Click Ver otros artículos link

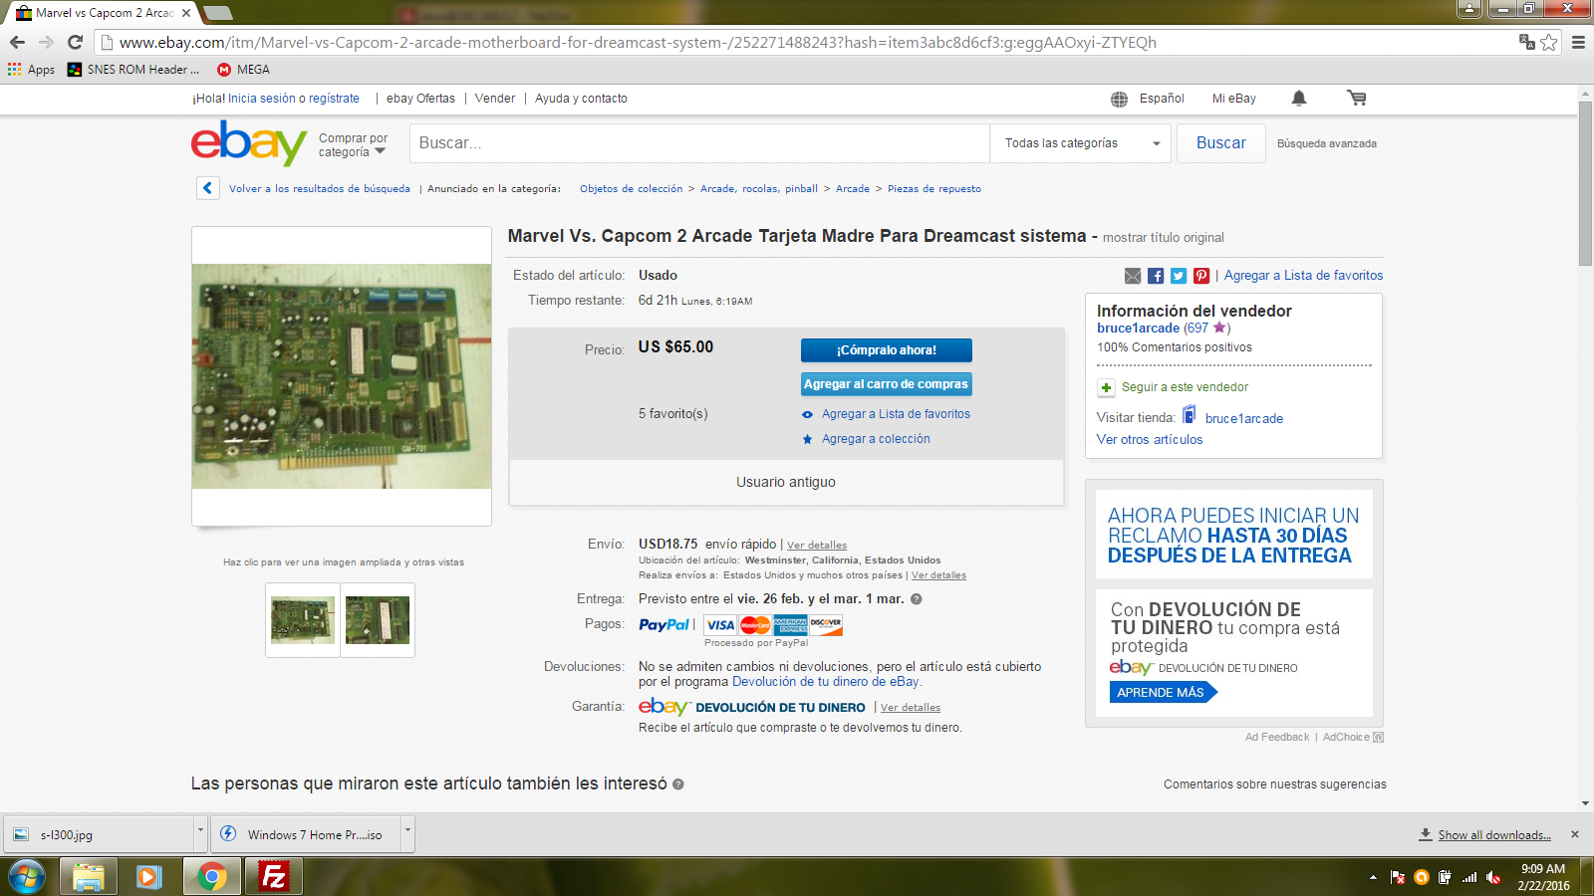1150,440
